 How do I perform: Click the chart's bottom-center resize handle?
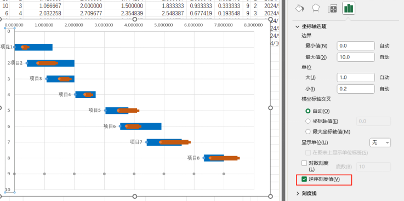click(x=134, y=197)
